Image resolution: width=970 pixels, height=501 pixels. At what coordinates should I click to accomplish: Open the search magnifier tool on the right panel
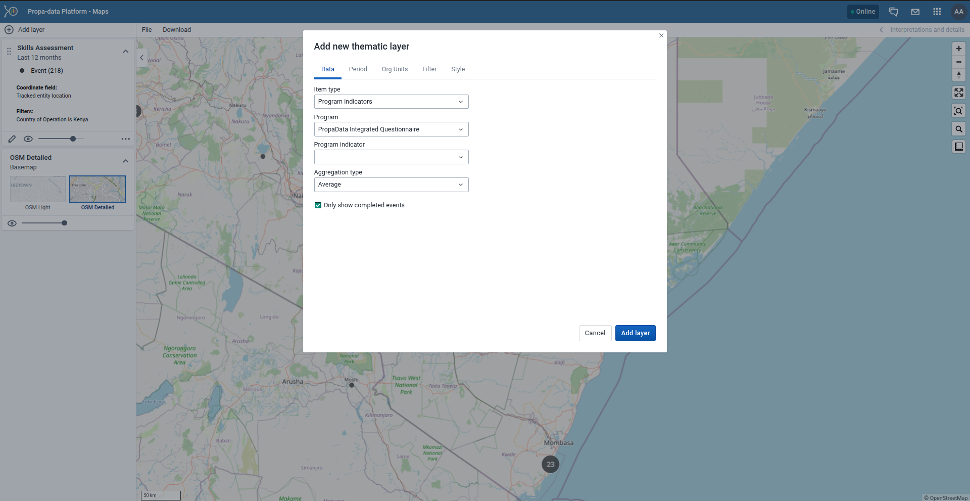click(958, 128)
